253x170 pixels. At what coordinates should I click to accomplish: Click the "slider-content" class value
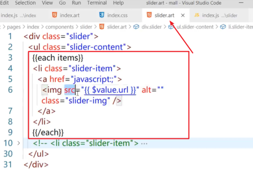(x=96, y=47)
